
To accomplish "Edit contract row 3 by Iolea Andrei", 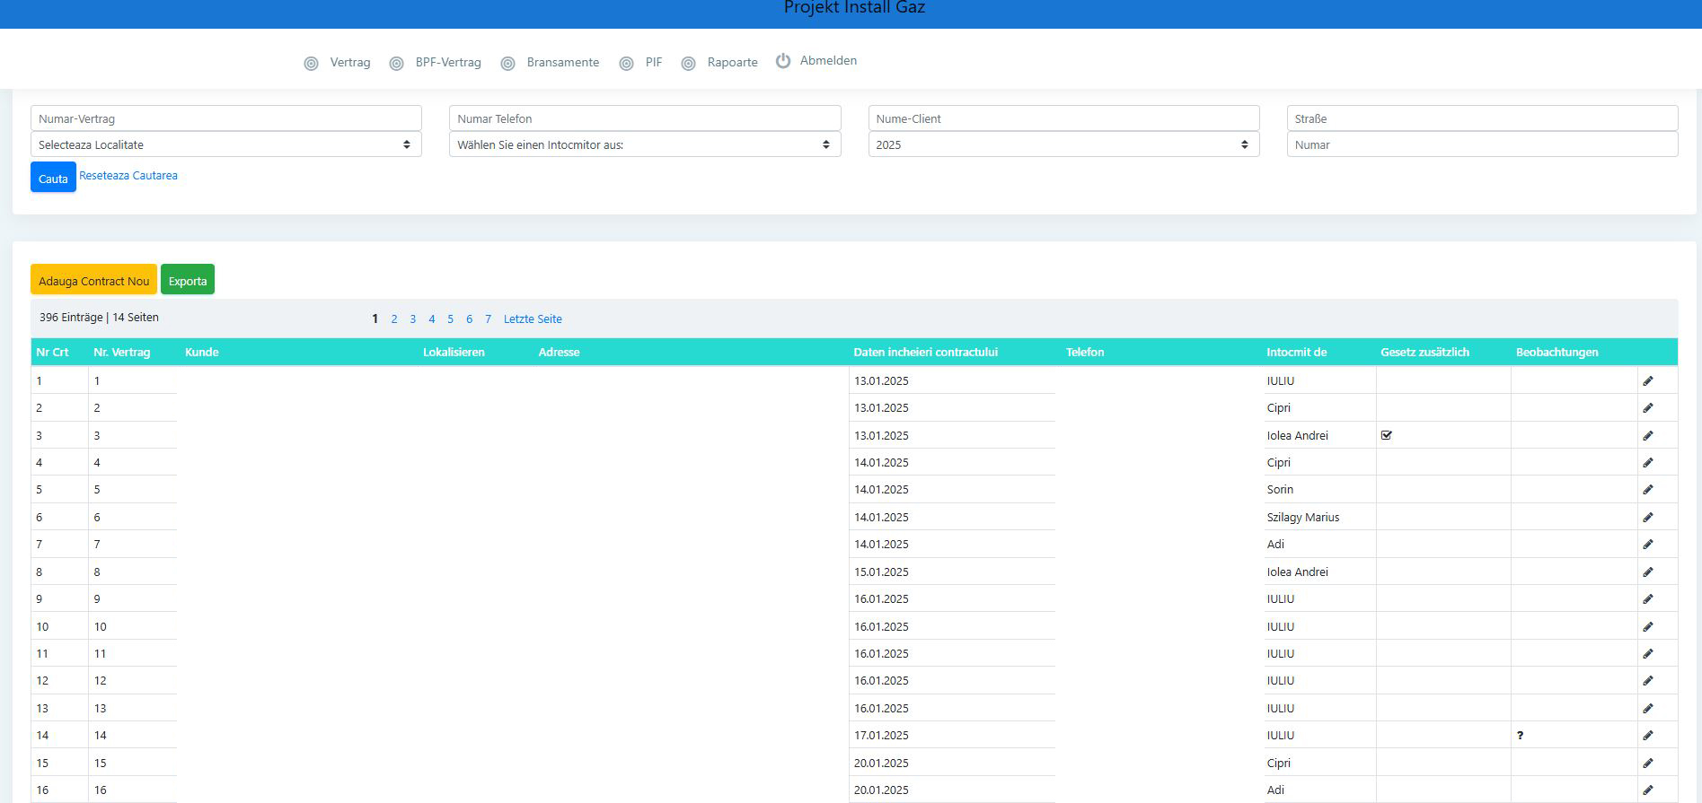I will coord(1647,436).
